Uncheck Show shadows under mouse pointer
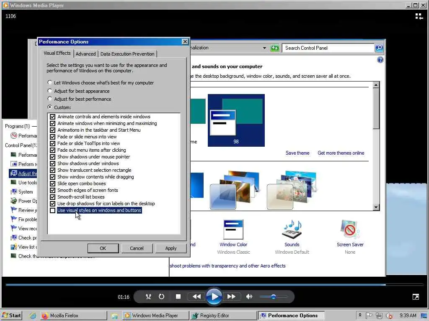This screenshot has width=429, height=321. [52, 157]
